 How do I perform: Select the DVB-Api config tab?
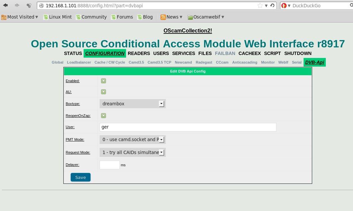[315, 62]
